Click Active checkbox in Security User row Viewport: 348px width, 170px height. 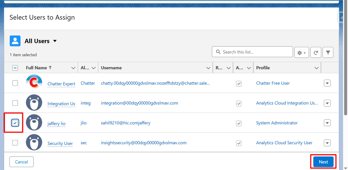coord(239,143)
